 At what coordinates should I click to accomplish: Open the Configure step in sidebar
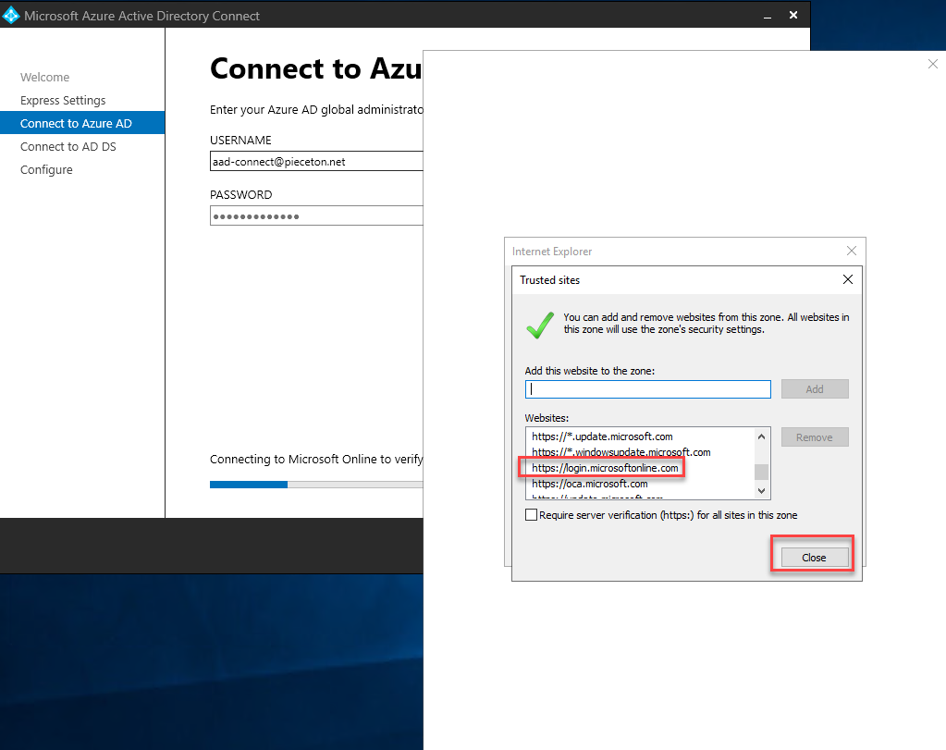46,169
